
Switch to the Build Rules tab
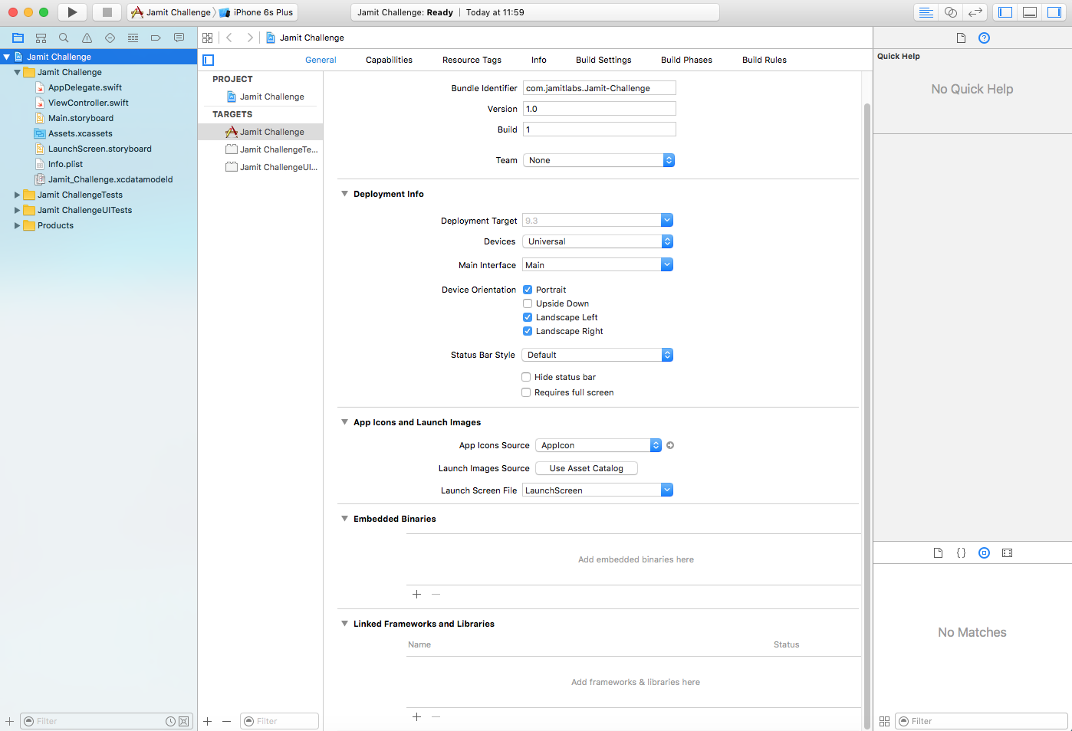765,60
